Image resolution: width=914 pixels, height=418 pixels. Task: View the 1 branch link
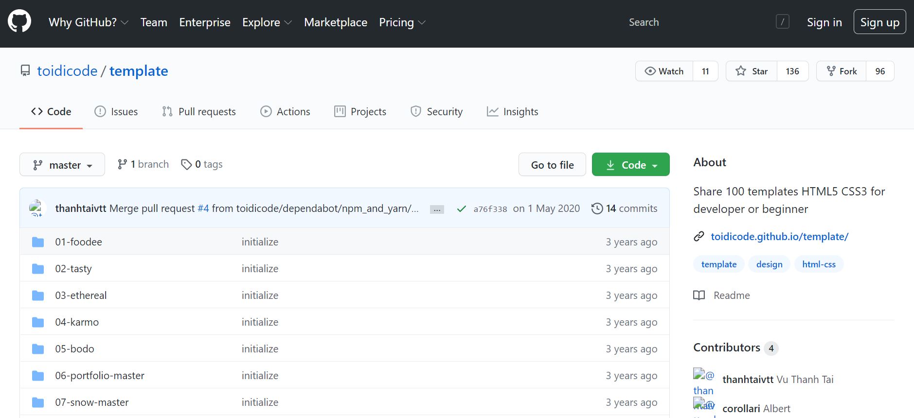pyautogui.click(x=143, y=164)
